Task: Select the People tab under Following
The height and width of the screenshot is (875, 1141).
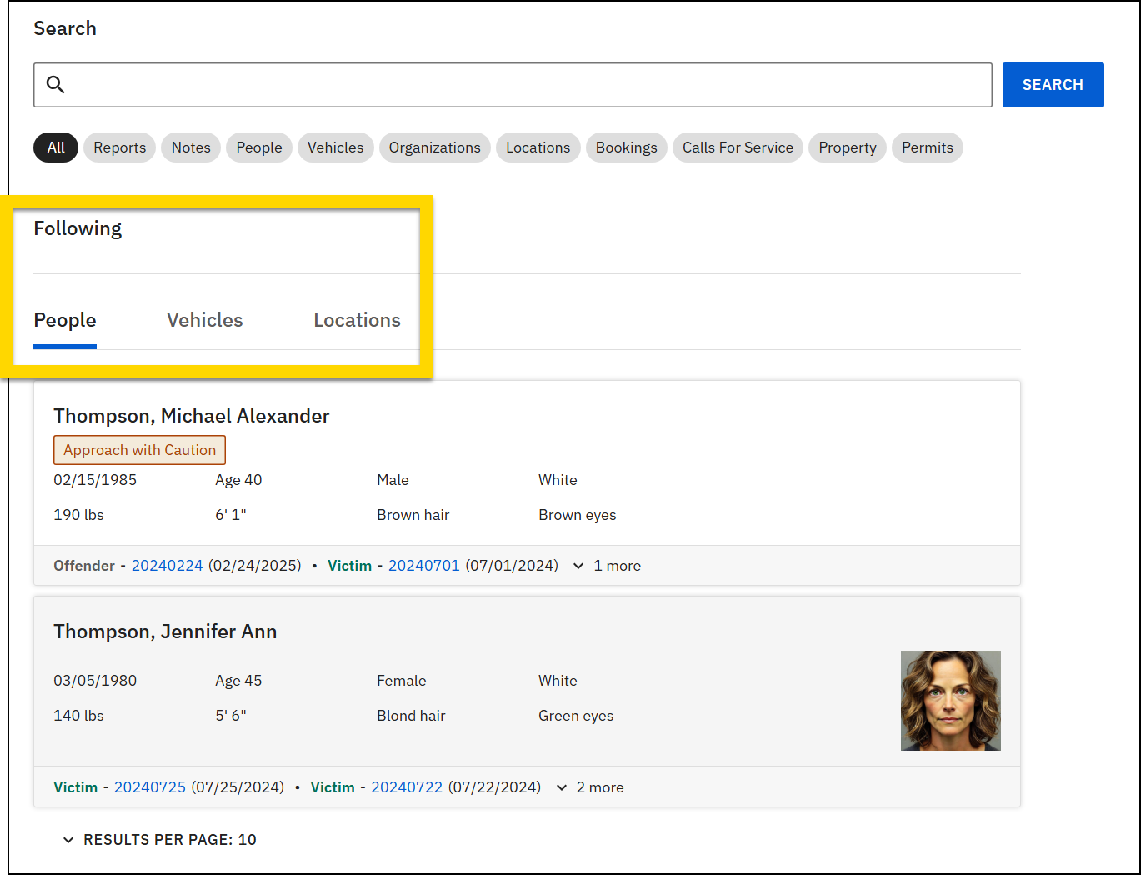Action: click(64, 320)
